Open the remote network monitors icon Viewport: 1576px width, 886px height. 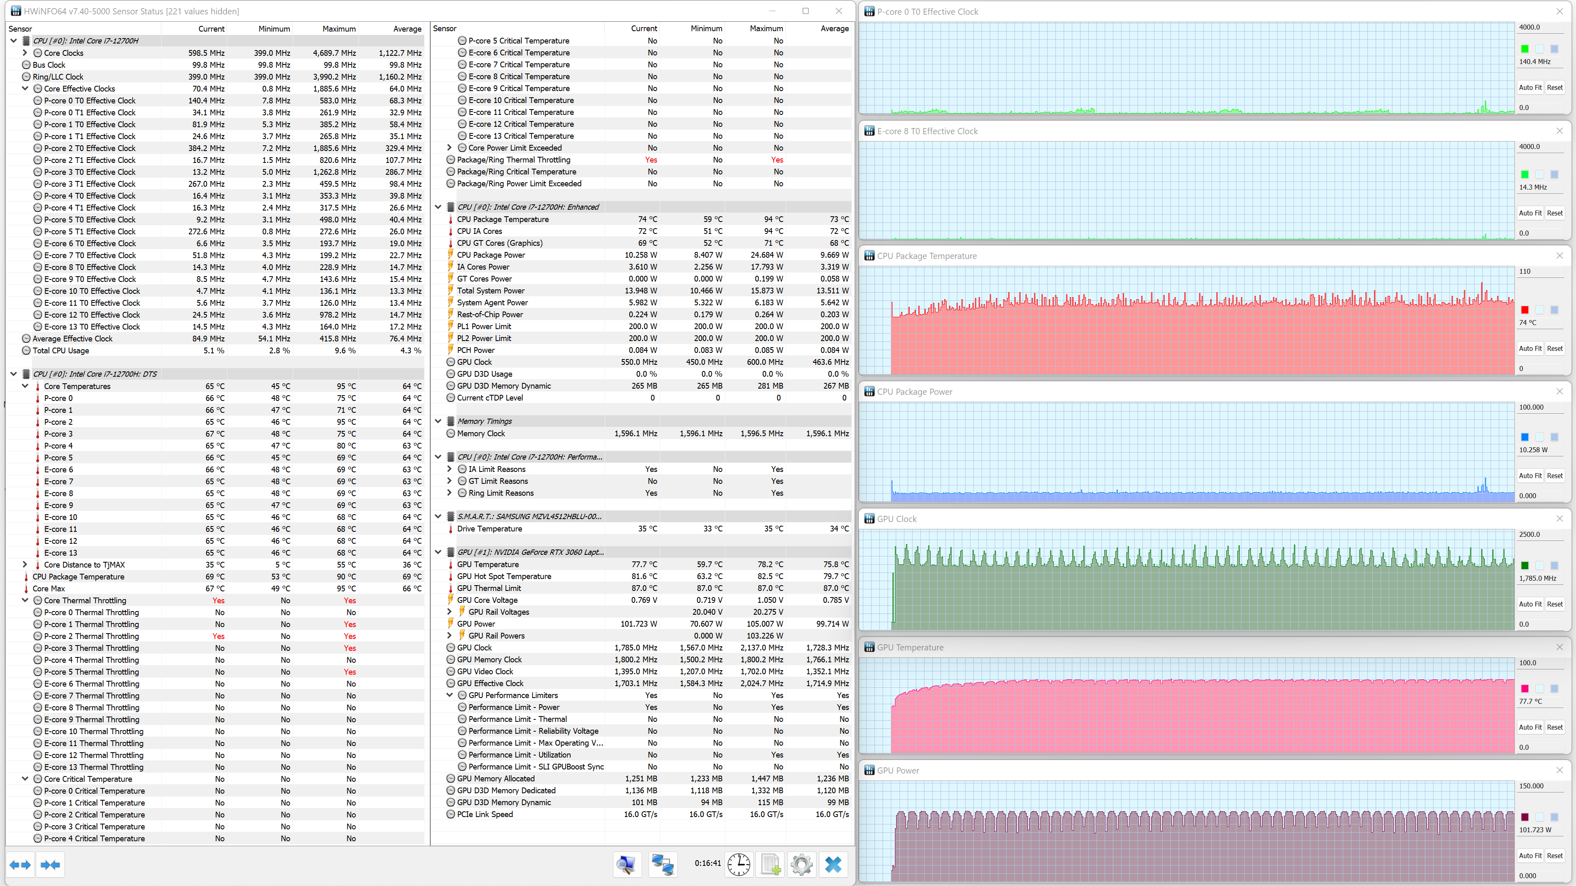[x=663, y=865]
